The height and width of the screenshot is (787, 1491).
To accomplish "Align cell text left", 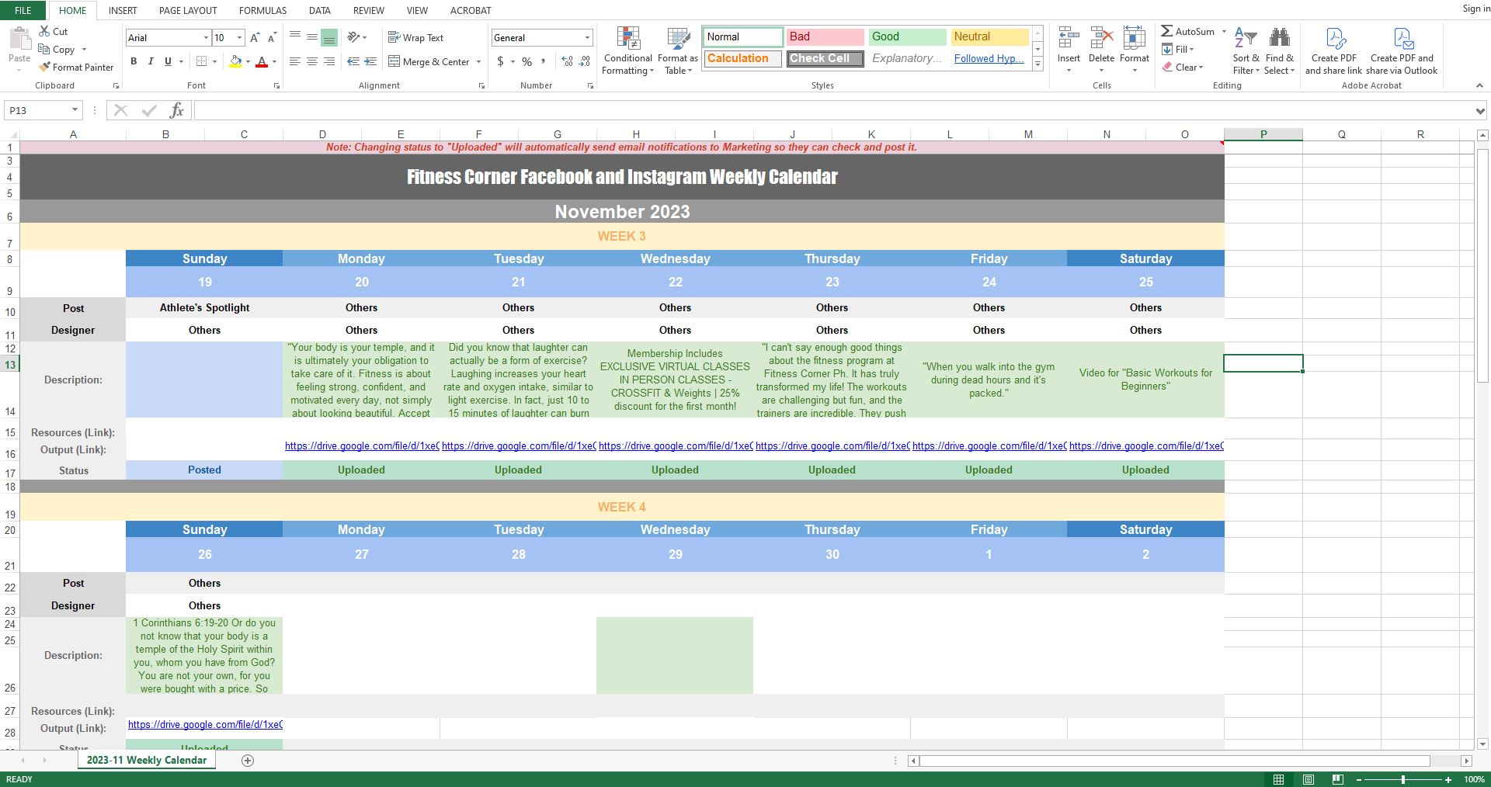I will pyautogui.click(x=295, y=61).
